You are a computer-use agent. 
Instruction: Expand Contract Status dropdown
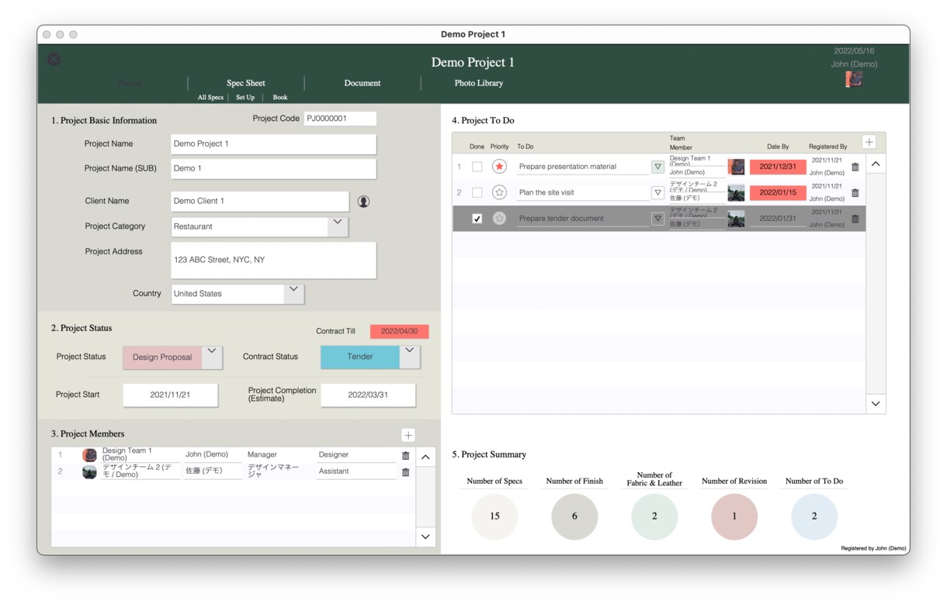(x=410, y=356)
